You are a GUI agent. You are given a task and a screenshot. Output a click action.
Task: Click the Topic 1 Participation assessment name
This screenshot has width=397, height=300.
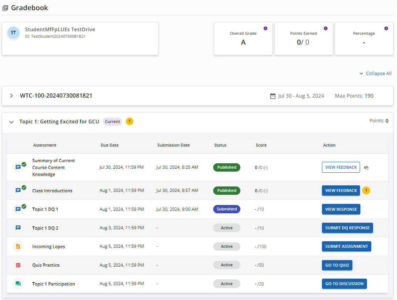(x=53, y=284)
